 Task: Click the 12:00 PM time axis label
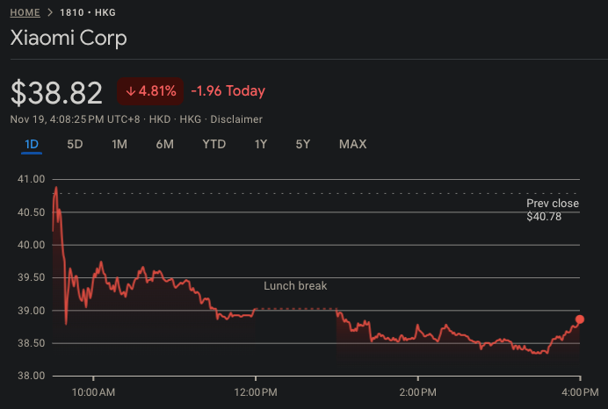tap(256, 391)
